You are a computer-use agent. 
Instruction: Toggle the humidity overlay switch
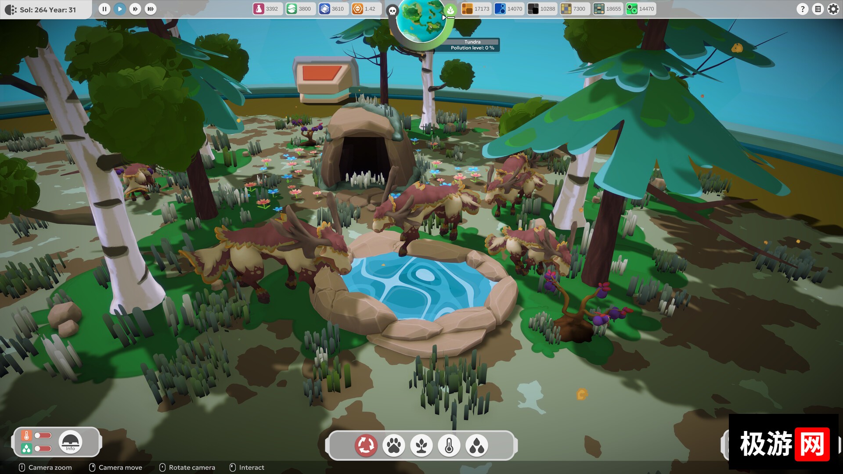click(43, 449)
